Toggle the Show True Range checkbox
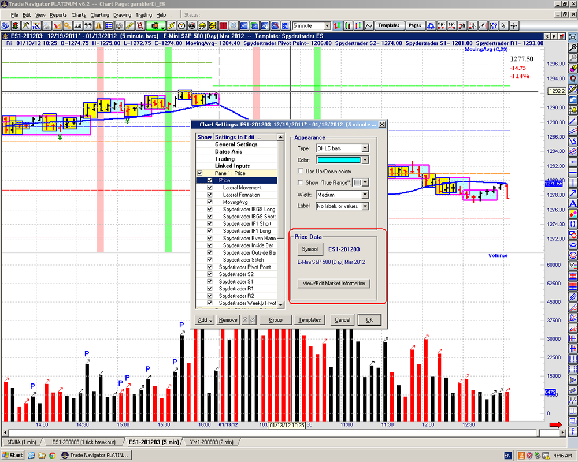Image resolution: width=578 pixels, height=462 pixels. (x=301, y=182)
